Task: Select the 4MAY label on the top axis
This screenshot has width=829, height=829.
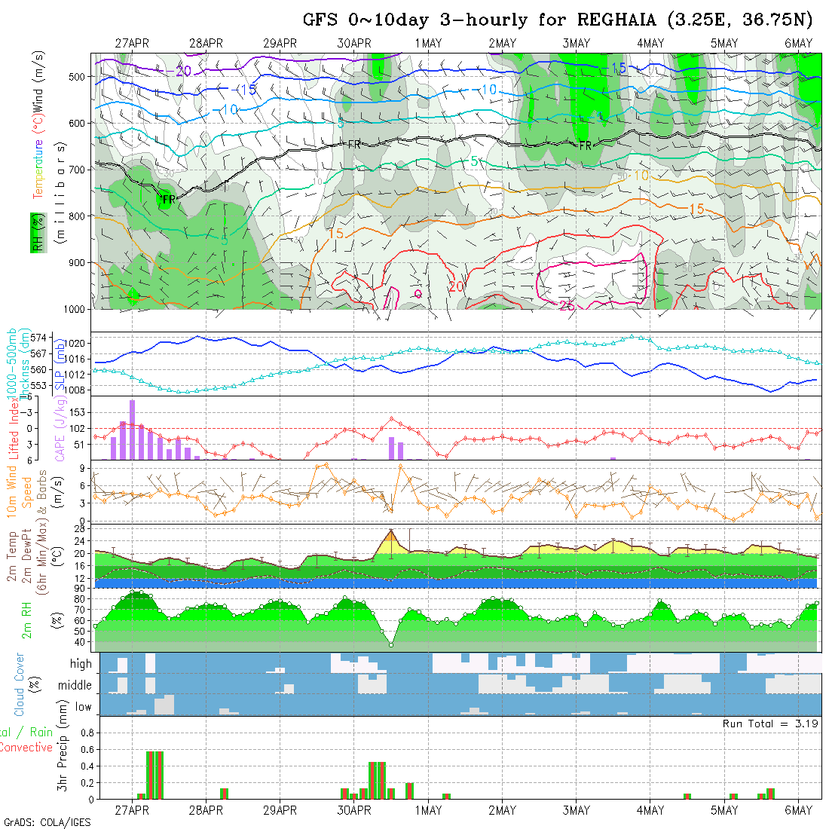Action: pos(650,44)
